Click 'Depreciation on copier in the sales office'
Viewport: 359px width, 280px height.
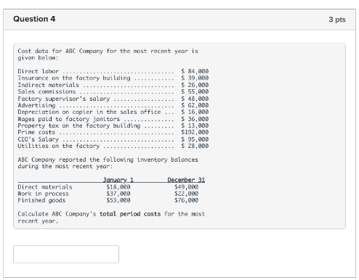89,112
